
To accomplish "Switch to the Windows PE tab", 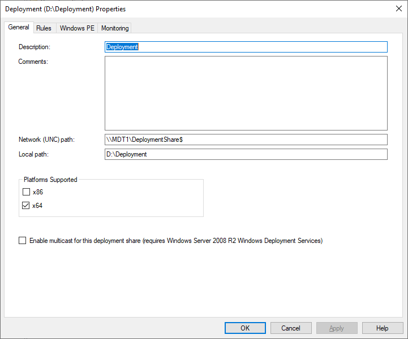I will pyautogui.click(x=77, y=28).
